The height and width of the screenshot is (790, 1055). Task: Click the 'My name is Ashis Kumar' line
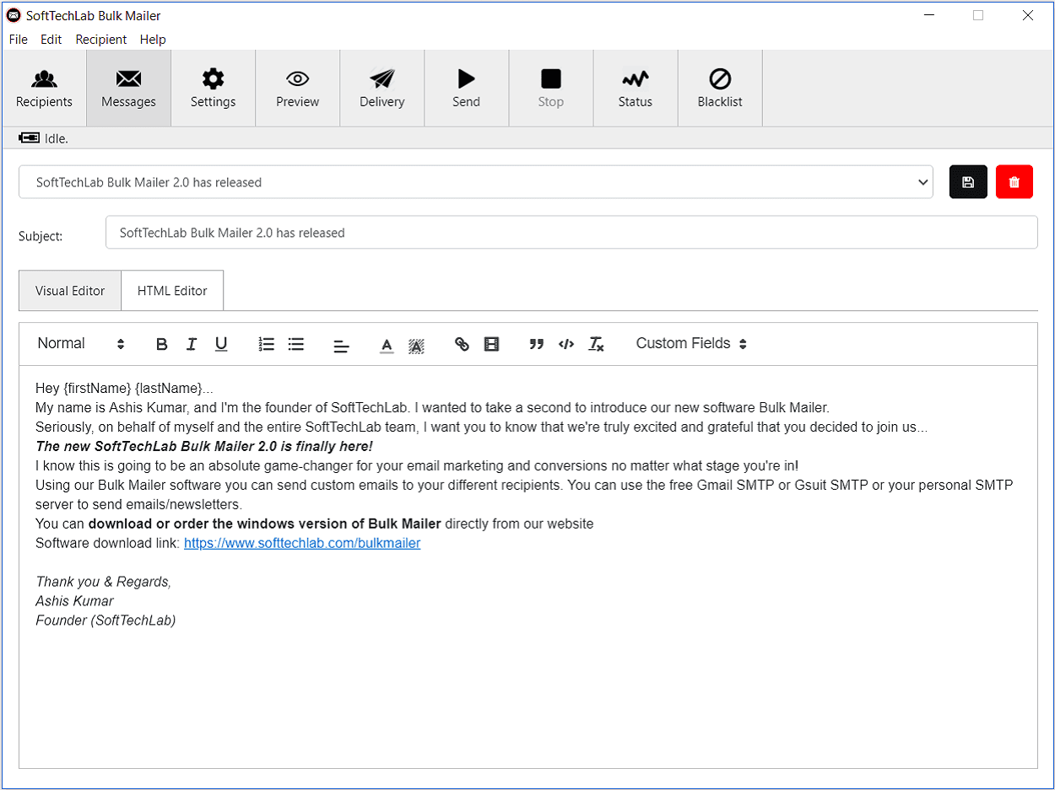433,407
